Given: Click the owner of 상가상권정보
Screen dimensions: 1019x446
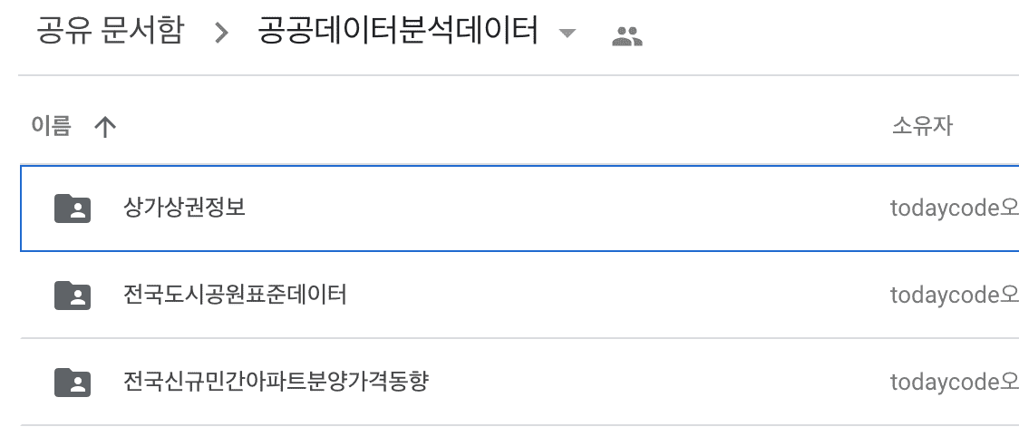Looking at the screenshot, I should tap(954, 209).
